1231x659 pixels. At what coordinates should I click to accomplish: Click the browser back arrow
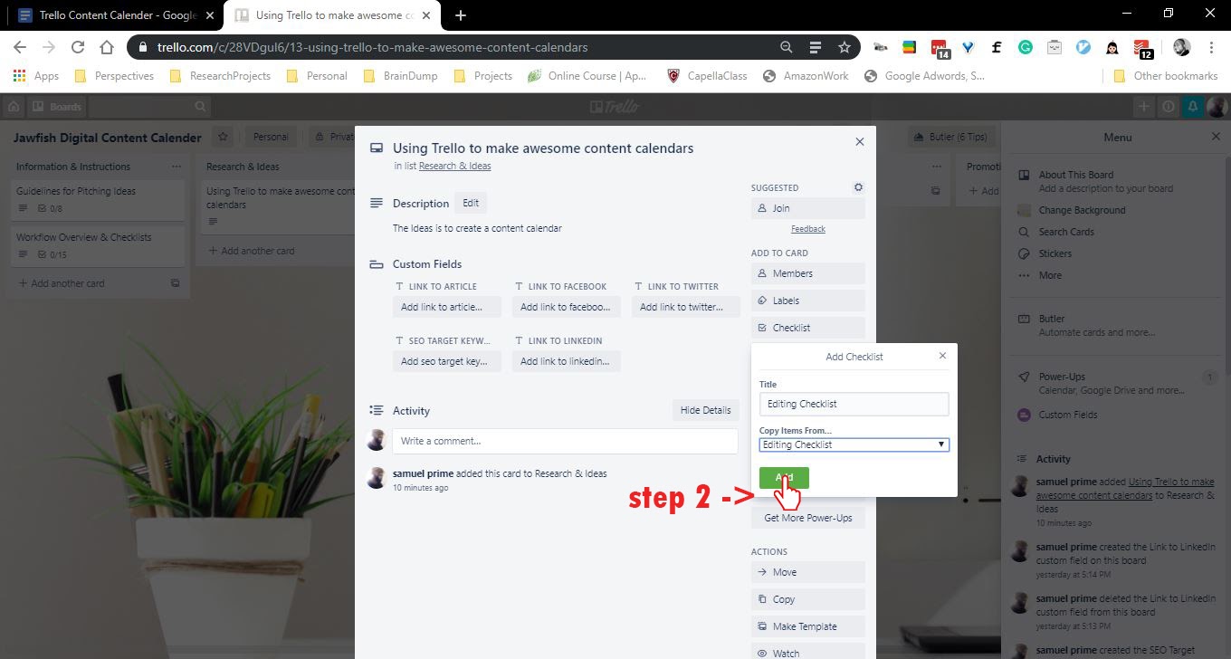click(20, 47)
